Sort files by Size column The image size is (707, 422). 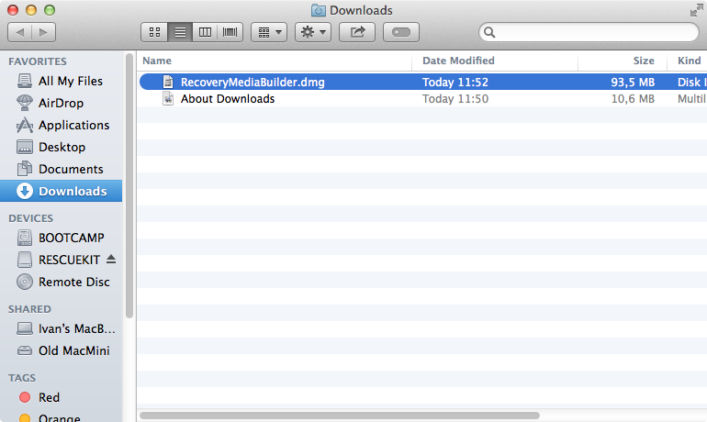pos(644,61)
